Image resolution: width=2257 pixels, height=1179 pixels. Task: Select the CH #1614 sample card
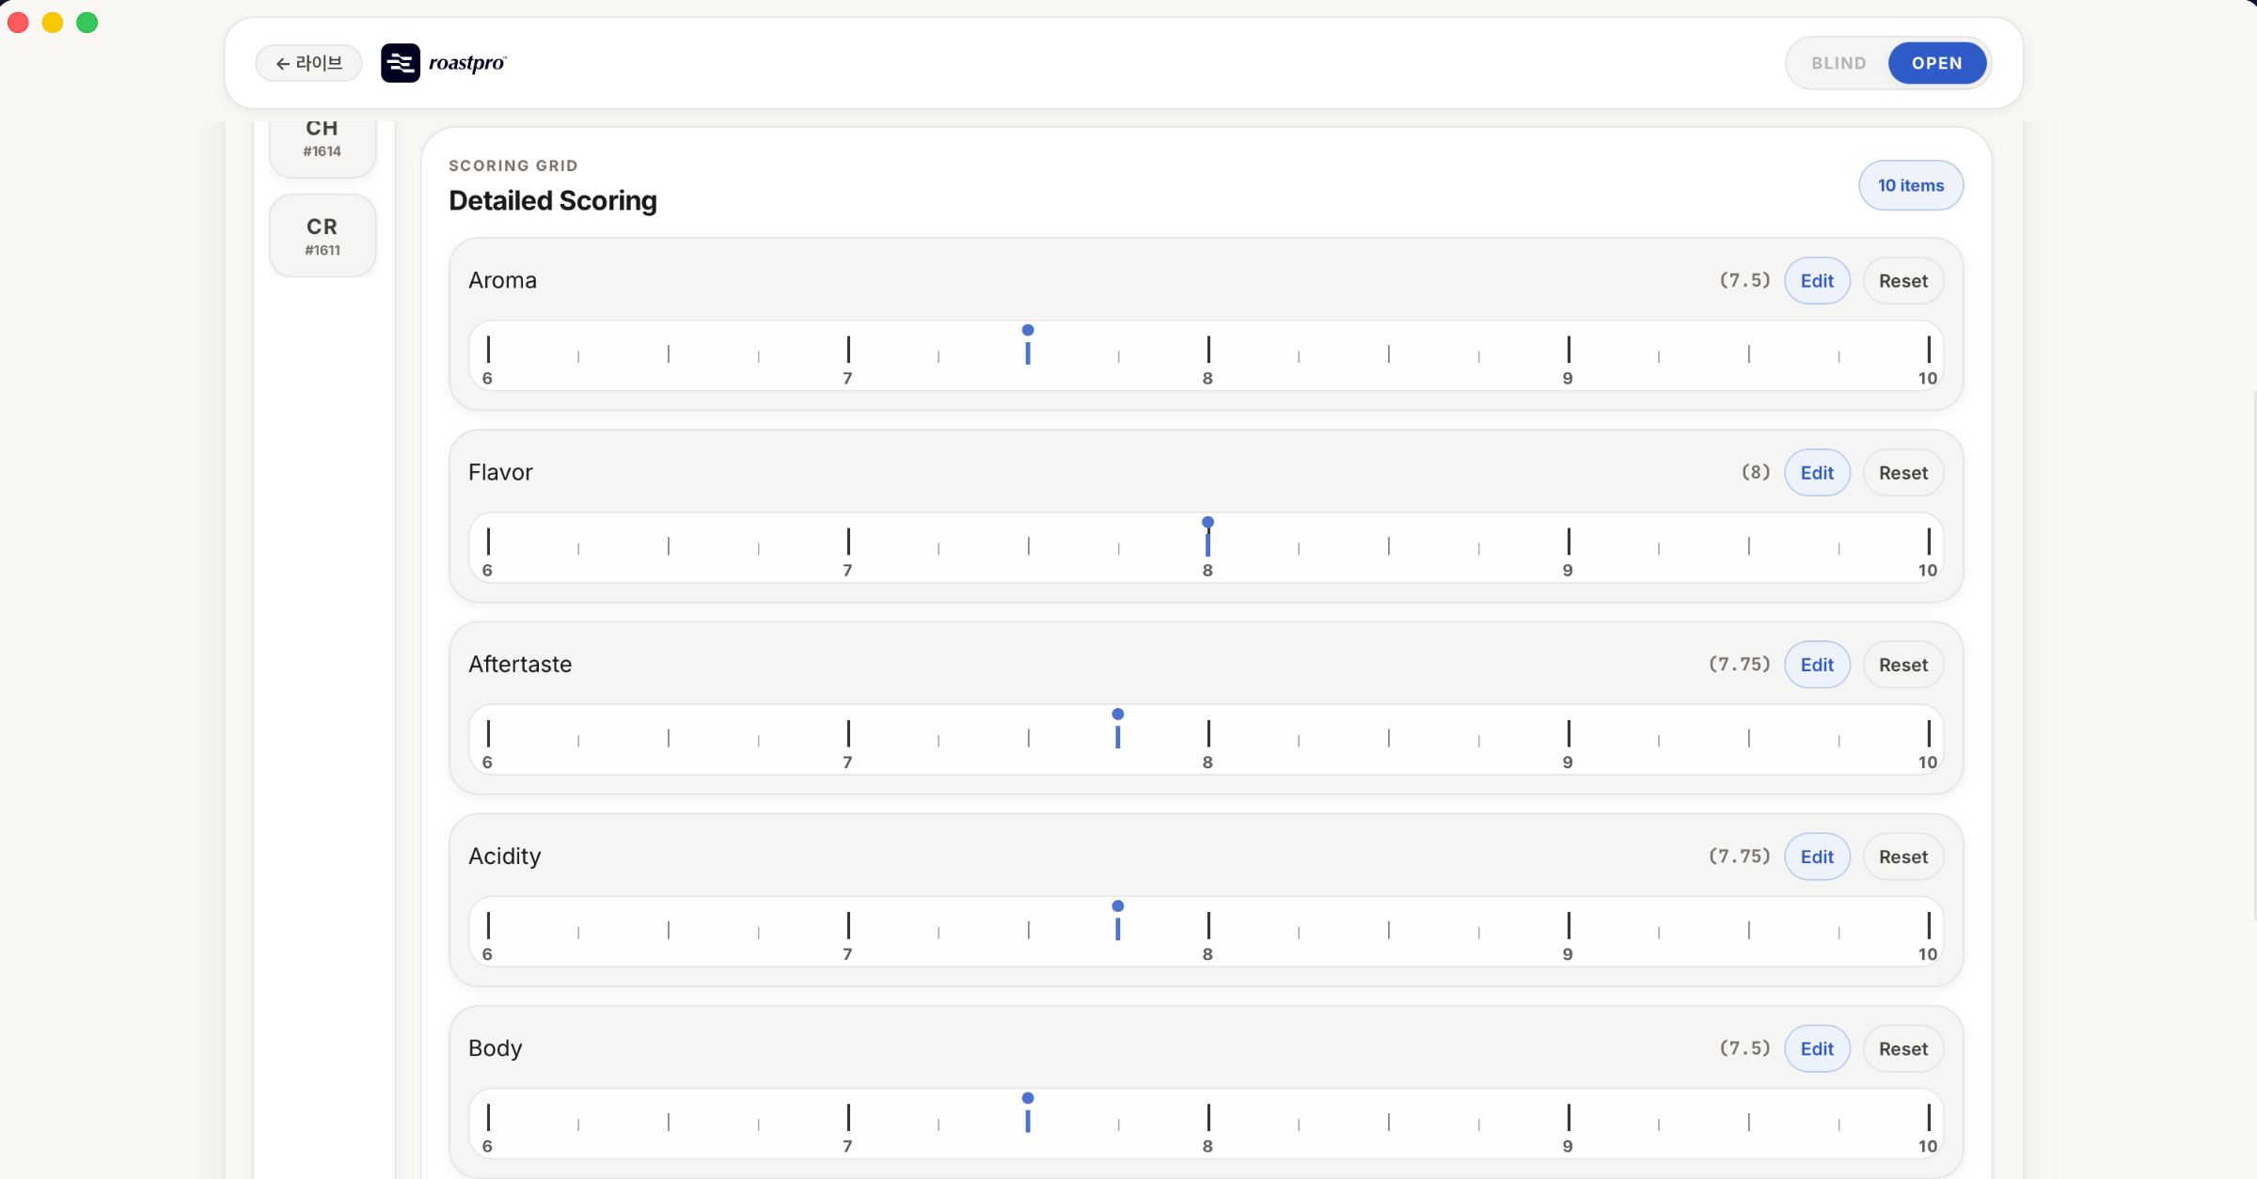coord(323,139)
